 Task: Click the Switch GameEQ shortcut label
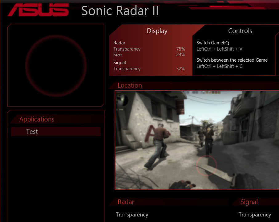pyautogui.click(x=212, y=43)
